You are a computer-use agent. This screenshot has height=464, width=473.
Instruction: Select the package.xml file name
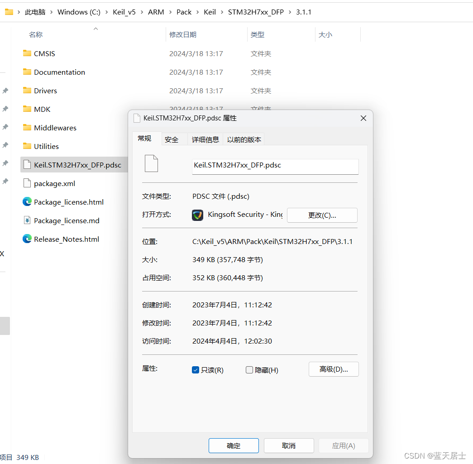coord(55,183)
